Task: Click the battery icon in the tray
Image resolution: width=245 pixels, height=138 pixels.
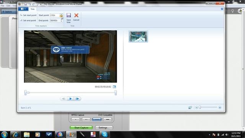Action: click(x=219, y=135)
